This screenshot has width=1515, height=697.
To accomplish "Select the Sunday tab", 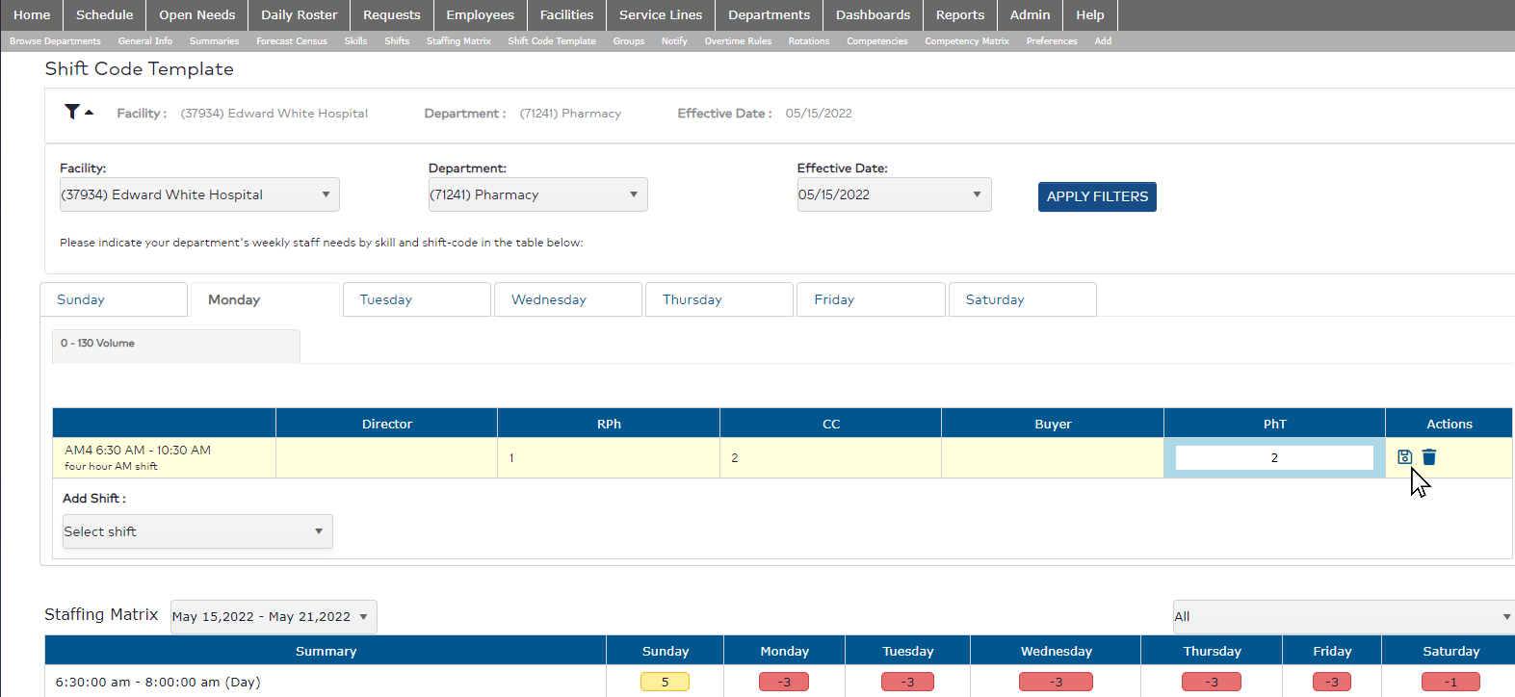I will point(113,299).
